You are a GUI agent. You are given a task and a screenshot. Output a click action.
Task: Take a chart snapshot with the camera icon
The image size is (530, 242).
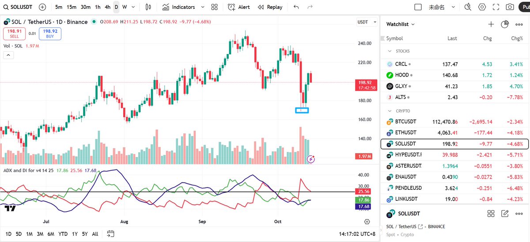[x=510, y=7]
